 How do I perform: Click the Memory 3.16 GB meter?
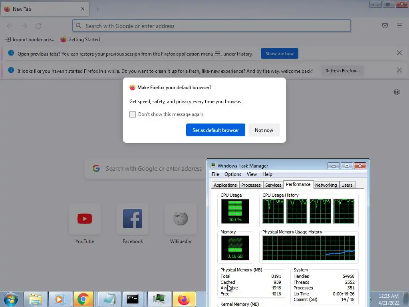coord(235,248)
